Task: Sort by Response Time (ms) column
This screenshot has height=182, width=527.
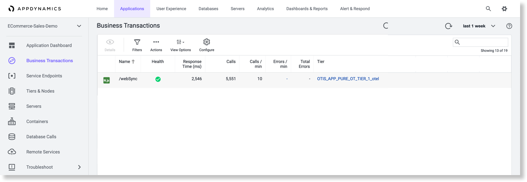Action: (x=192, y=64)
